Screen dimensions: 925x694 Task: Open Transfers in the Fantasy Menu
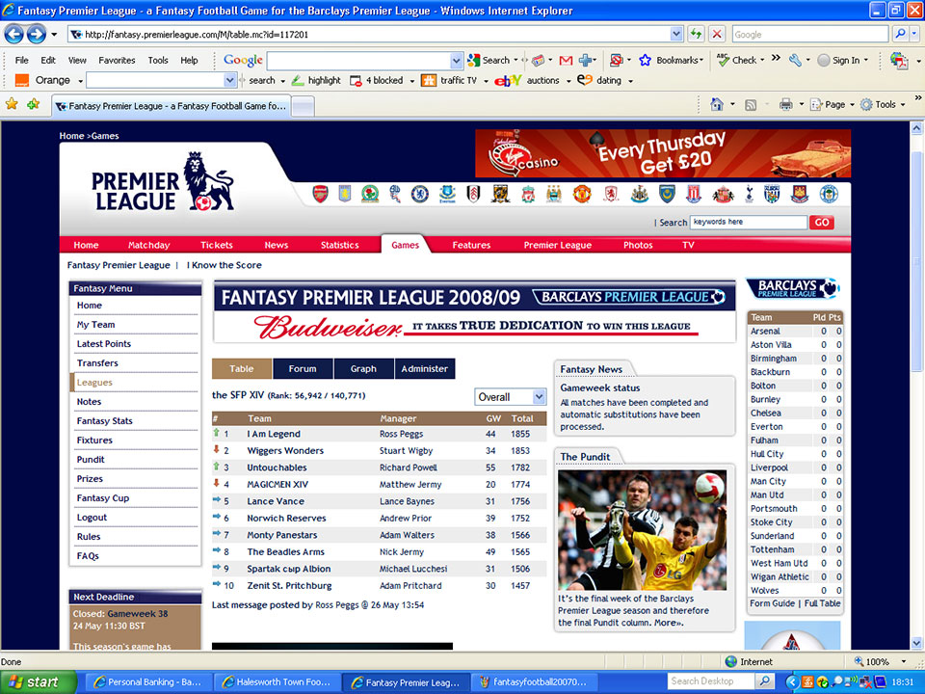point(97,363)
